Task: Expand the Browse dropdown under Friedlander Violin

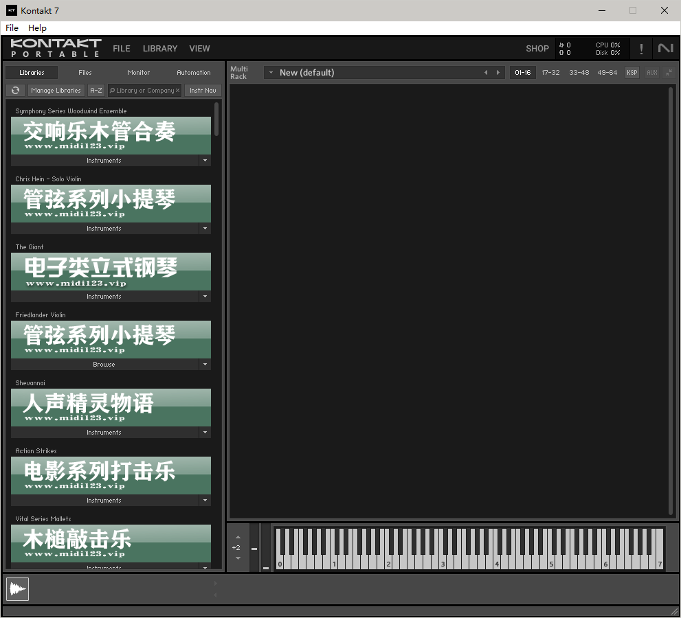Action: point(205,365)
